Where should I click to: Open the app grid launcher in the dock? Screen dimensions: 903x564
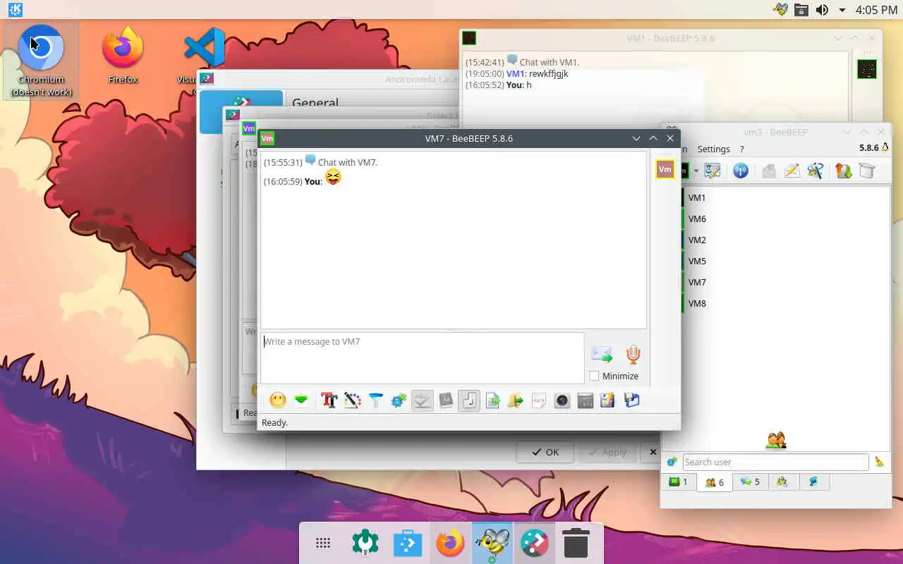(323, 544)
